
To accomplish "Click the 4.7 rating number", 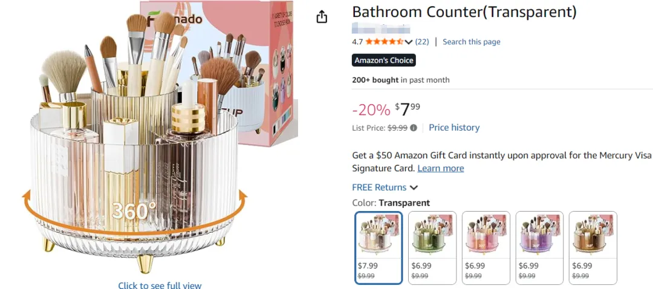I will click(357, 42).
